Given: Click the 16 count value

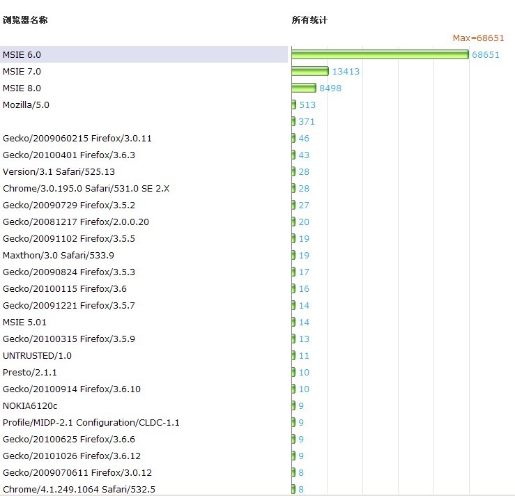Looking at the screenshot, I should point(304,289).
